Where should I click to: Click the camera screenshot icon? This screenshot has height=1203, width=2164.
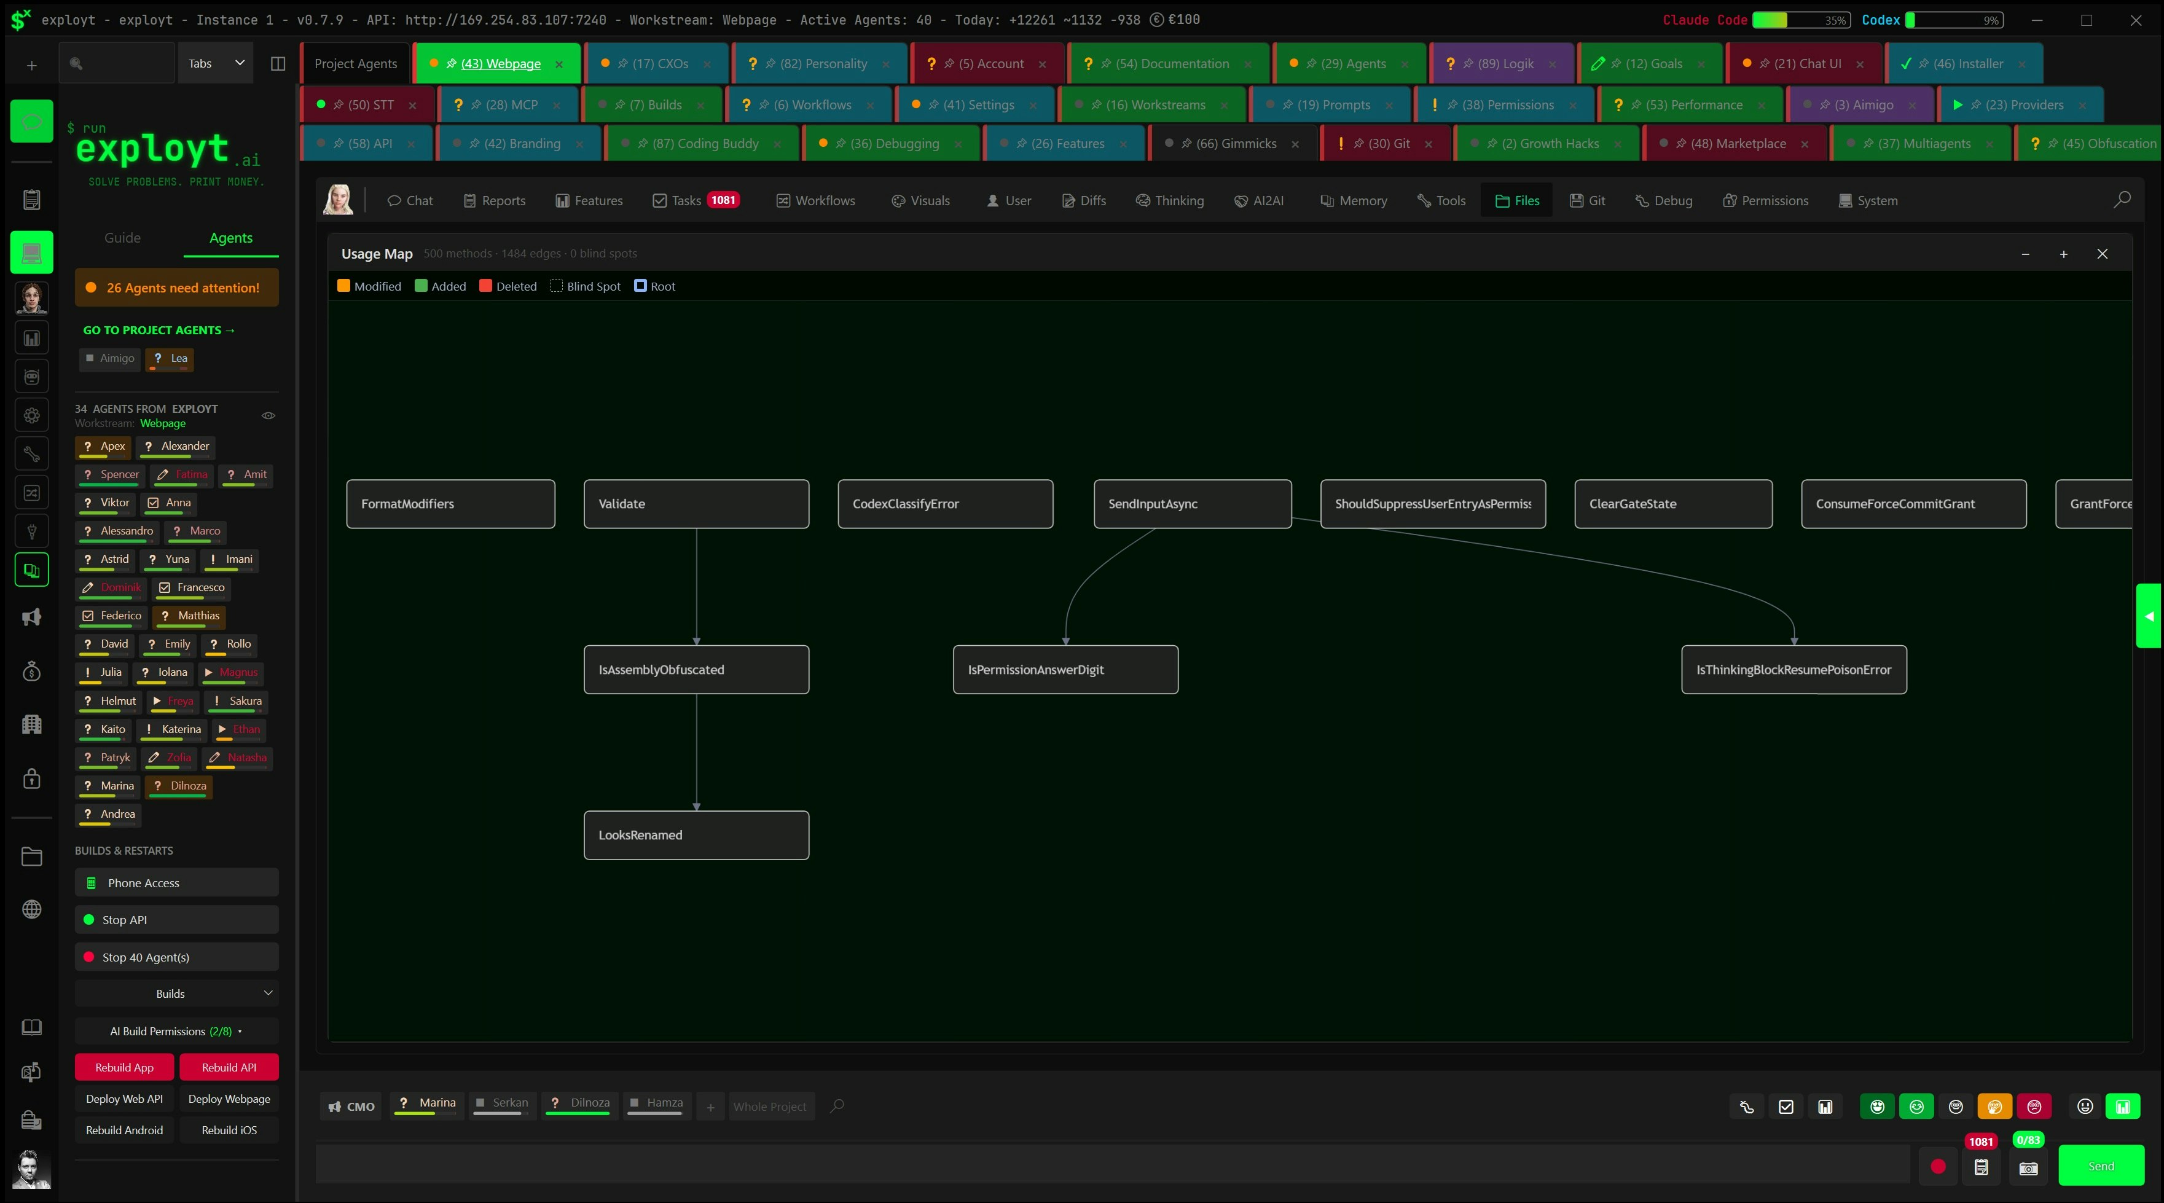tap(2028, 1167)
